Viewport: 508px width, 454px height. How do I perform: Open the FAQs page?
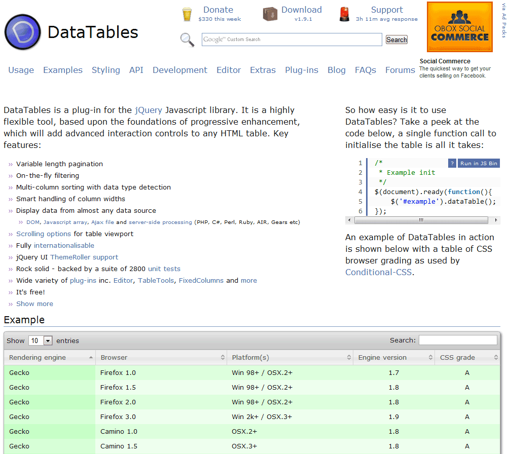pyautogui.click(x=366, y=70)
